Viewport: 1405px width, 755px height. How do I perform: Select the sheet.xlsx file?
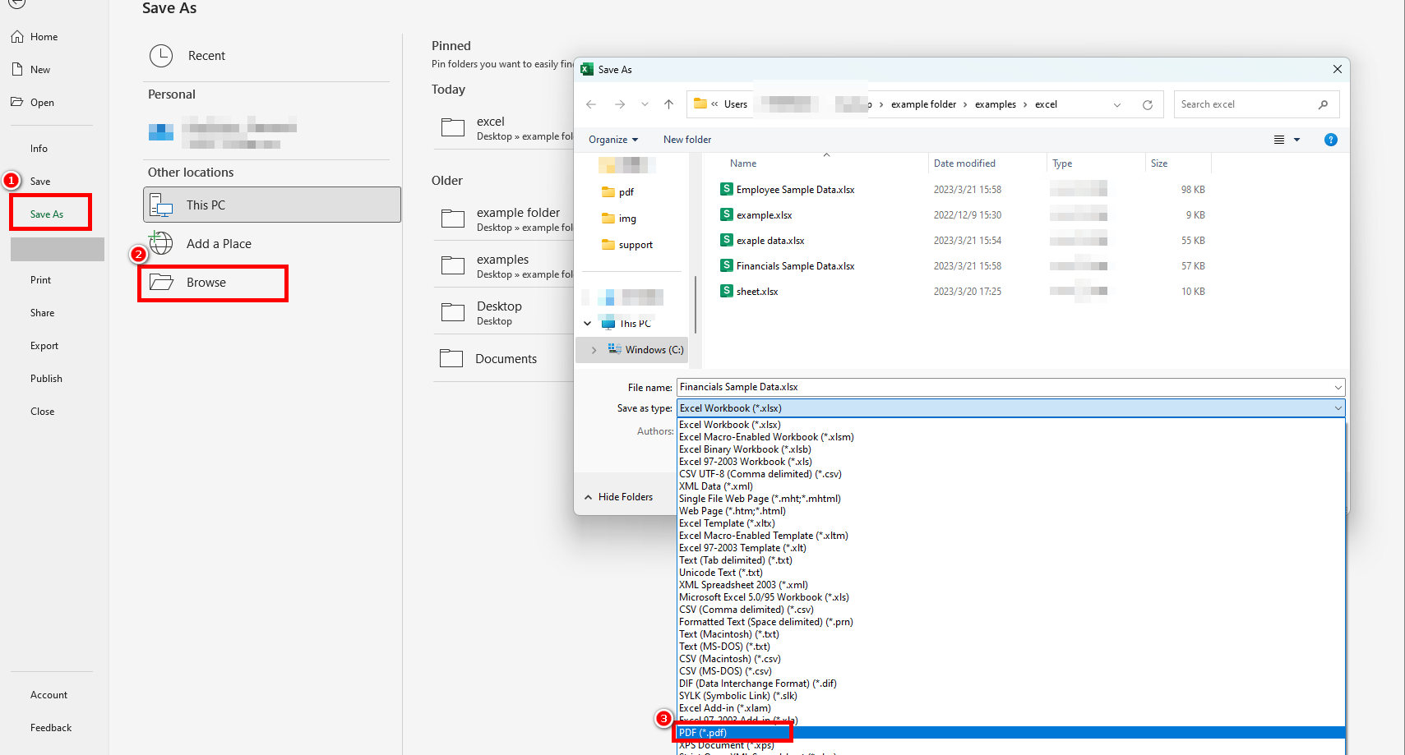(x=757, y=292)
